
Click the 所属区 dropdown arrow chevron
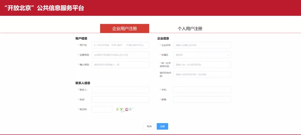[x=228, y=55]
